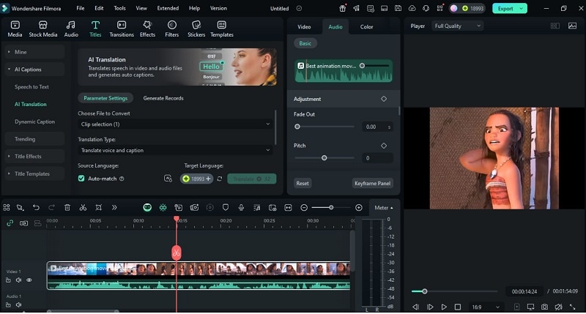Click the refresh icon beside credits

coord(219,179)
